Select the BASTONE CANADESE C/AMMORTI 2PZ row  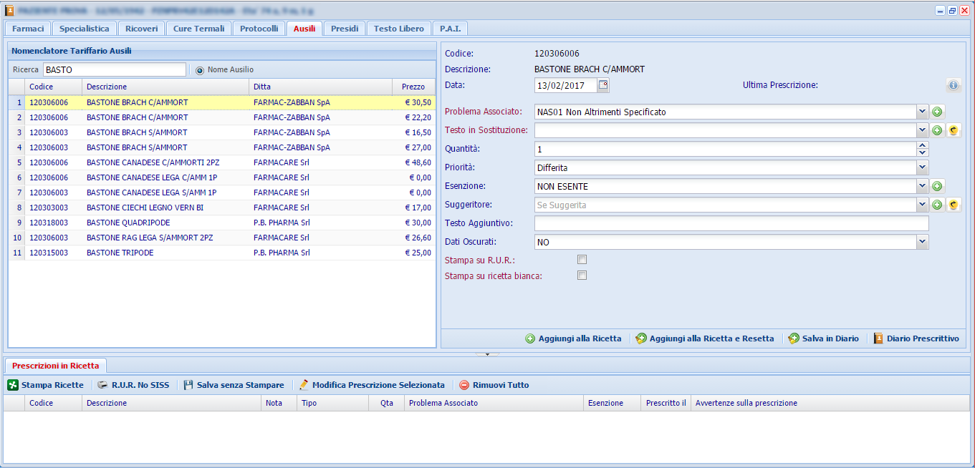[x=222, y=162]
